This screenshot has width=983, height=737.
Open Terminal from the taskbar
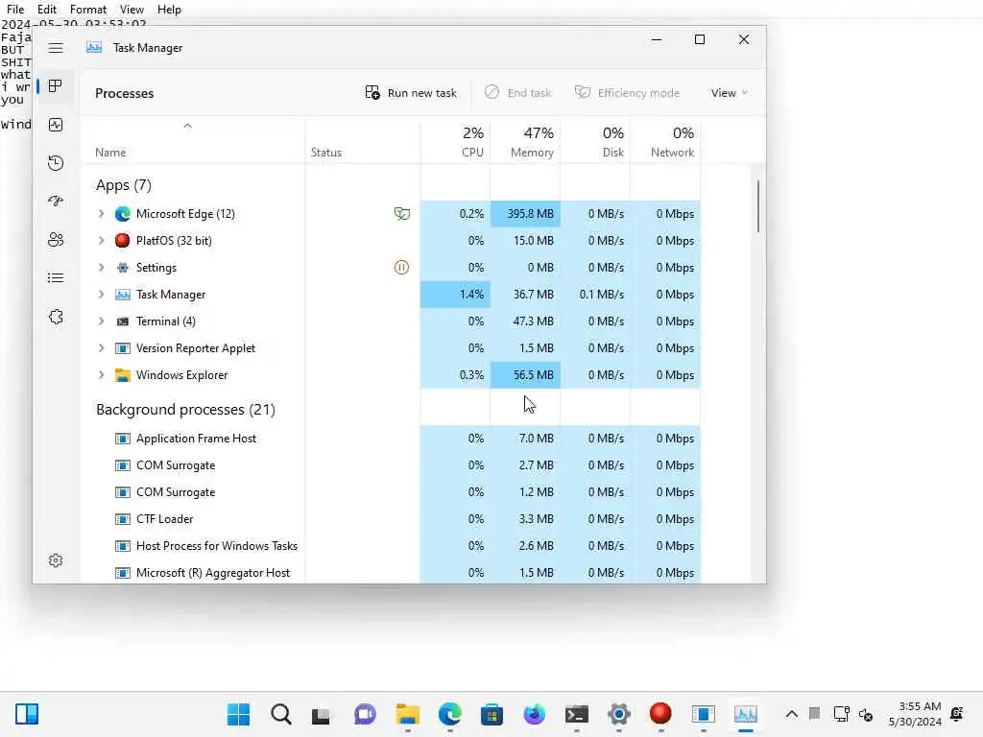577,714
